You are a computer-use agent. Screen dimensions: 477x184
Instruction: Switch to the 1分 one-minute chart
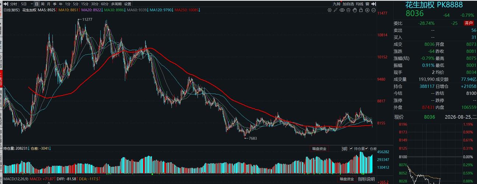tap(67, 4)
